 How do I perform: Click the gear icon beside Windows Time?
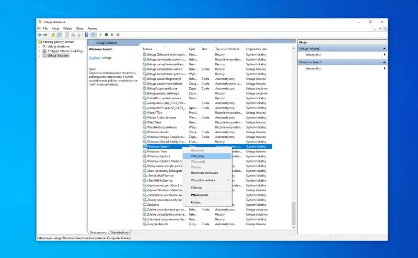(145, 151)
